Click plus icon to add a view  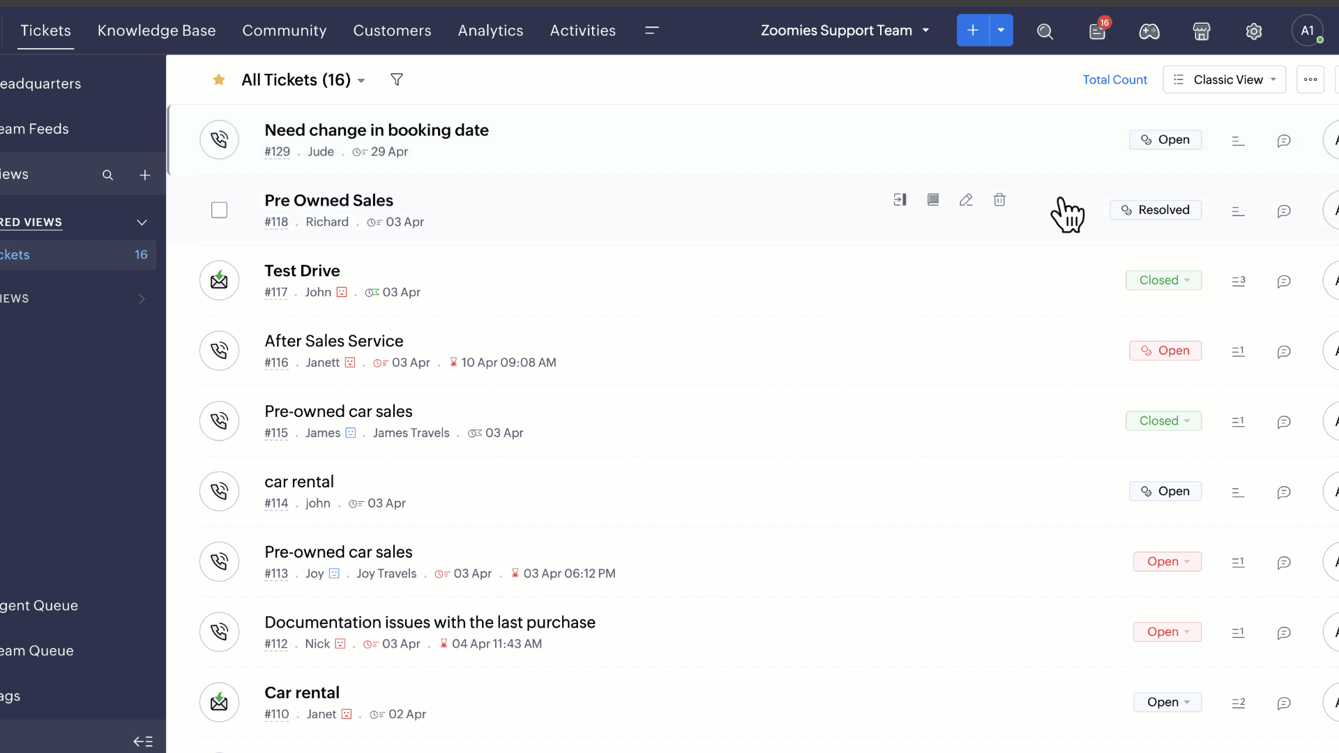[x=145, y=175]
